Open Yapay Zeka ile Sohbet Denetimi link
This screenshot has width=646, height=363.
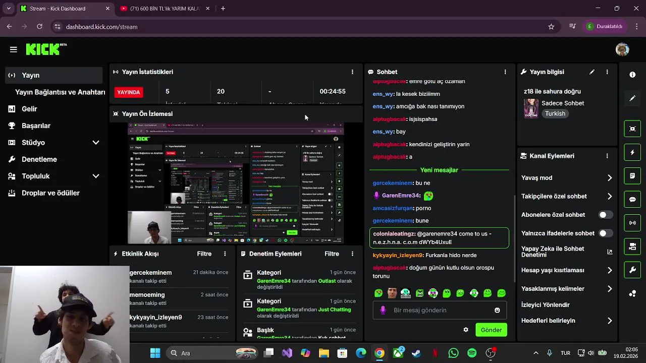[x=567, y=252]
